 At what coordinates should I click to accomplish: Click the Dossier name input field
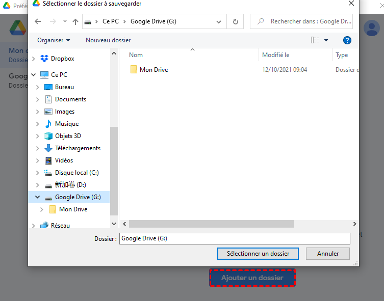[x=235, y=238]
